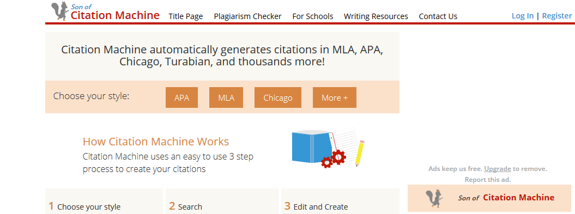Click Upgrade link to remove ads
The height and width of the screenshot is (214, 575).
pyautogui.click(x=498, y=169)
